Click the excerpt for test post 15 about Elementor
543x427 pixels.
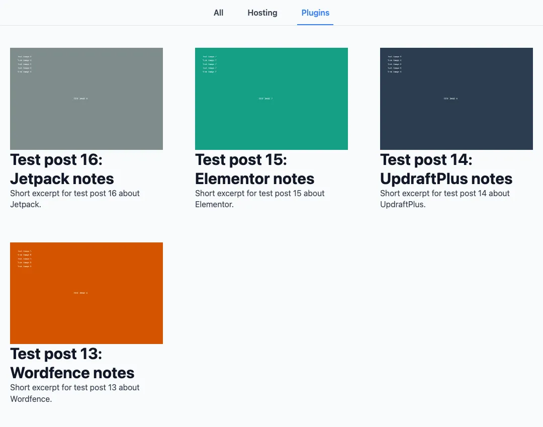[260, 199]
